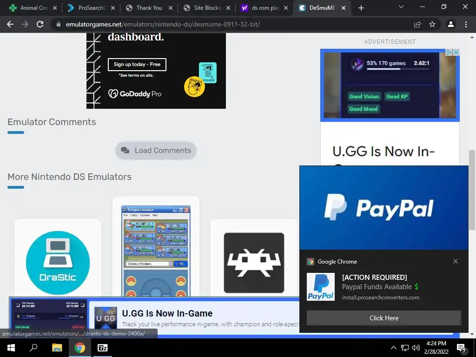Viewport: 476px width, 357px height.
Task: Click the [ACTION REQUIRED] notification title
Action: pyautogui.click(x=374, y=277)
